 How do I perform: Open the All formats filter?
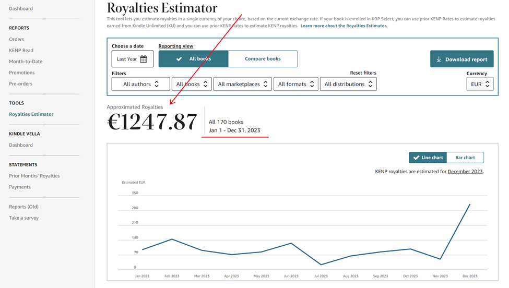click(x=296, y=84)
